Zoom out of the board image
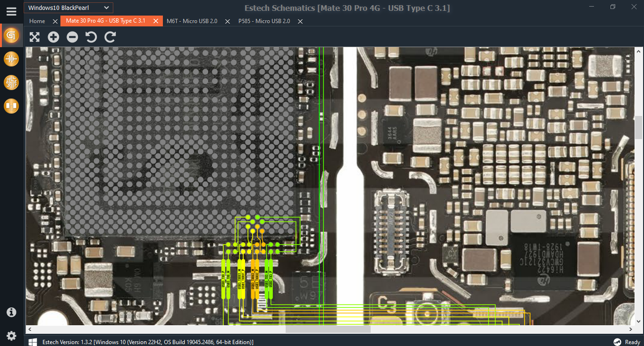The height and width of the screenshot is (346, 644). pyautogui.click(x=72, y=37)
